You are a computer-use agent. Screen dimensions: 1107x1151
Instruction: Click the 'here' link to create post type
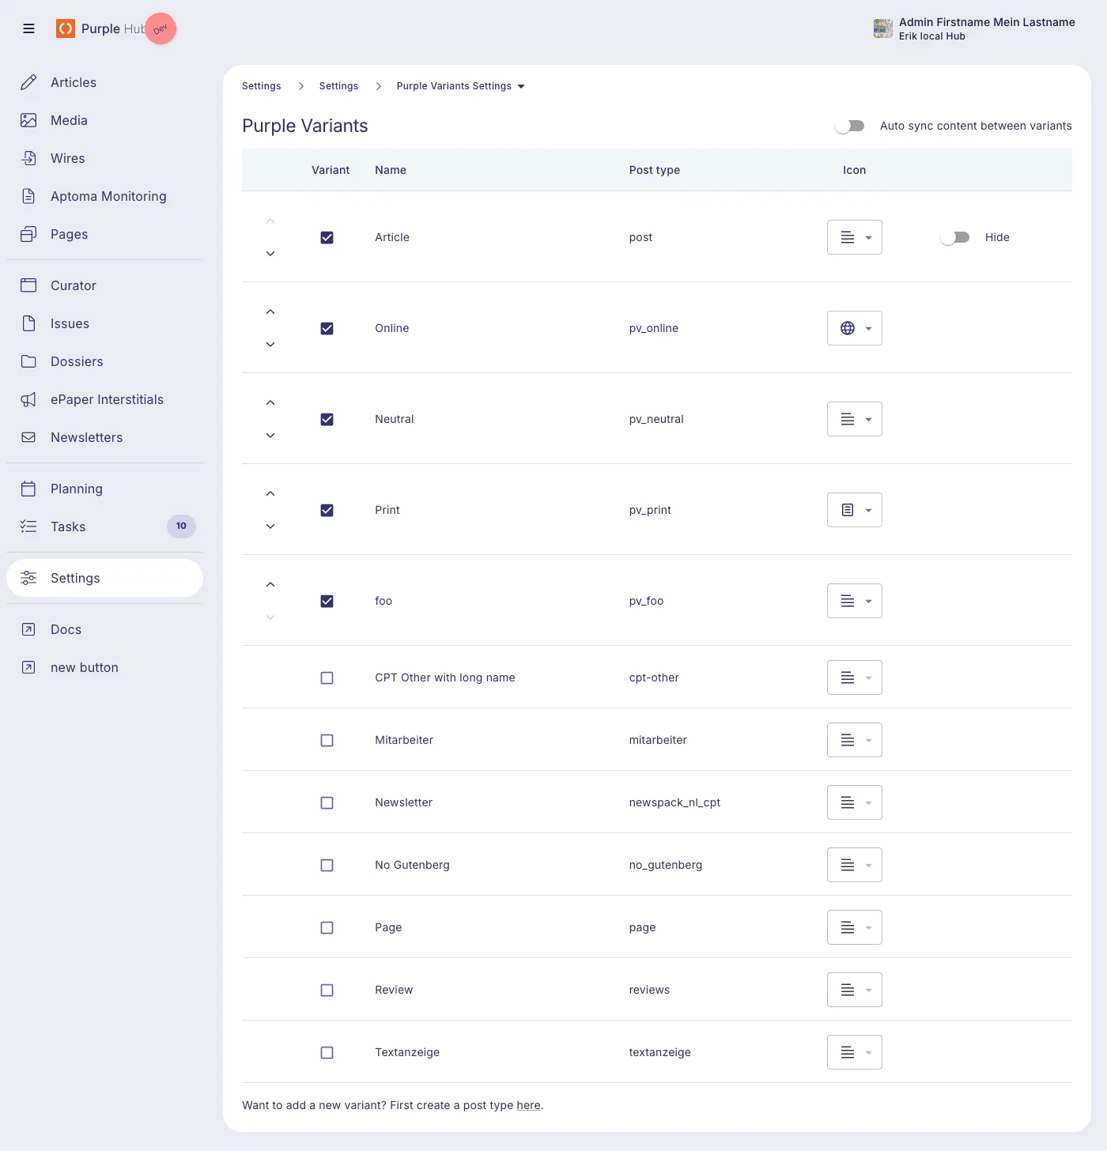[x=529, y=1105]
